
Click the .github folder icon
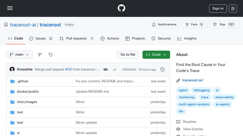(x=12, y=81)
